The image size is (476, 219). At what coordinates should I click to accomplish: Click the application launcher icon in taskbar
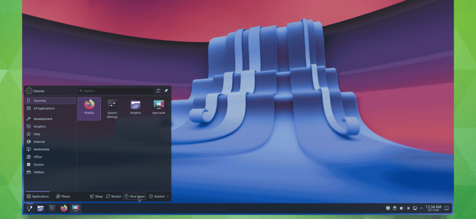coord(29,208)
